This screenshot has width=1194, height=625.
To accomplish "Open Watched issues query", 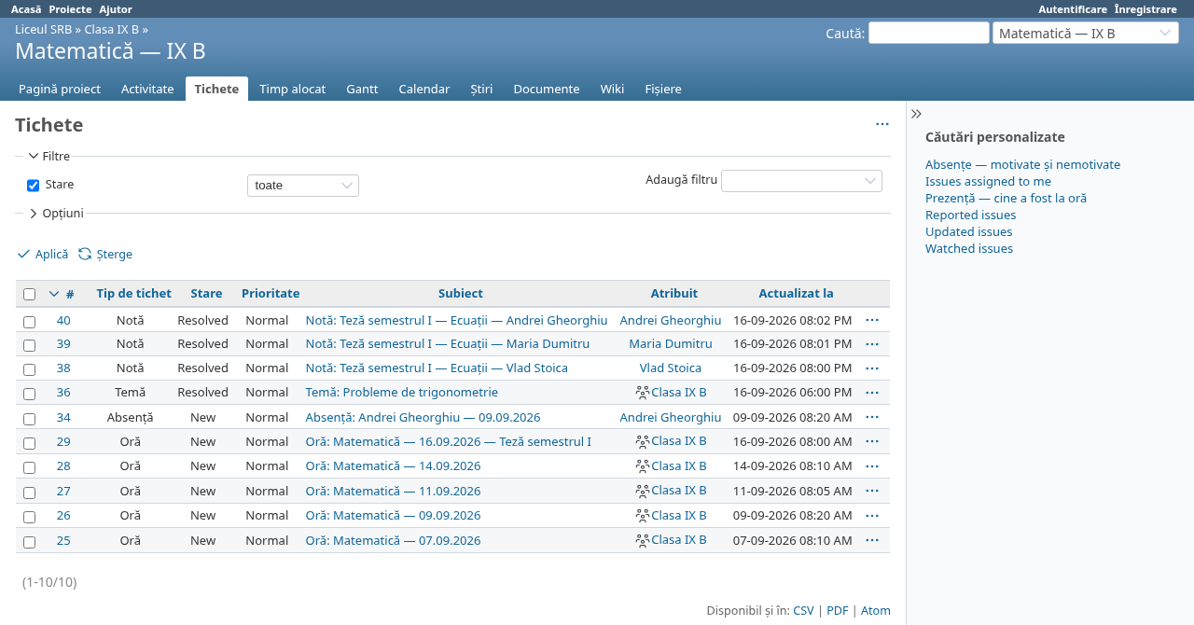I will pos(969,249).
